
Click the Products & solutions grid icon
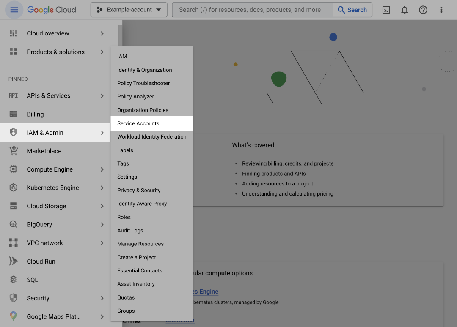pos(14,52)
